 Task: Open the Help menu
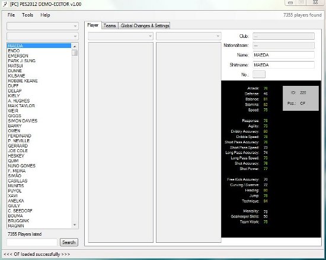click(45, 15)
